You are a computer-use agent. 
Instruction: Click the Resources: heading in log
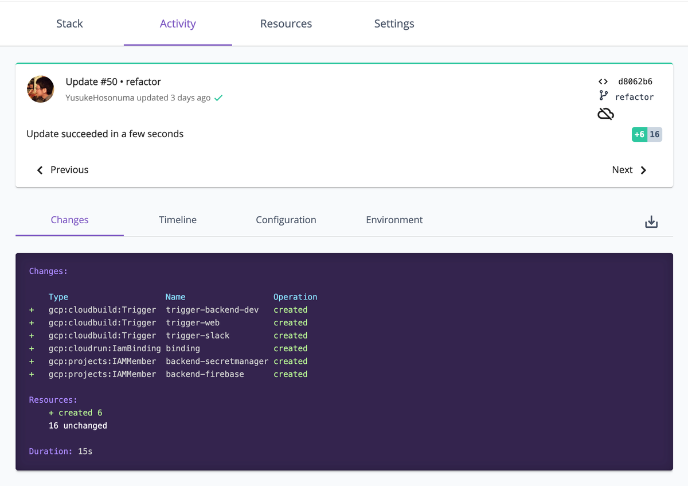coord(53,400)
